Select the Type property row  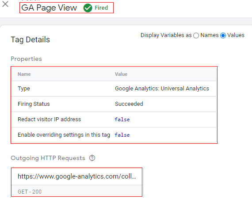114,89
